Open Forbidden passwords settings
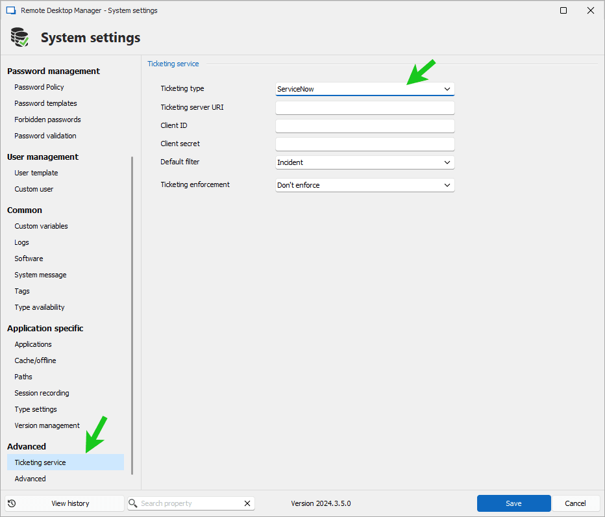Image resolution: width=605 pixels, height=517 pixels. tap(47, 120)
